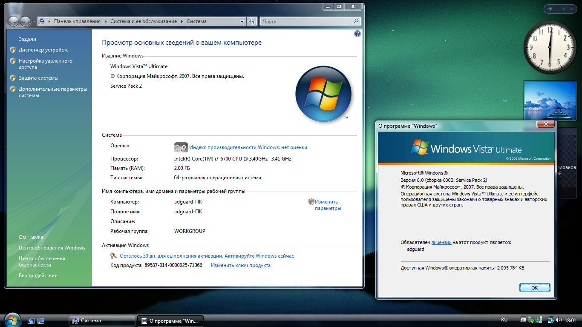The height and width of the screenshot is (327, 582).
Task: Click shield icon beside Защита системы
Action: click(12, 78)
